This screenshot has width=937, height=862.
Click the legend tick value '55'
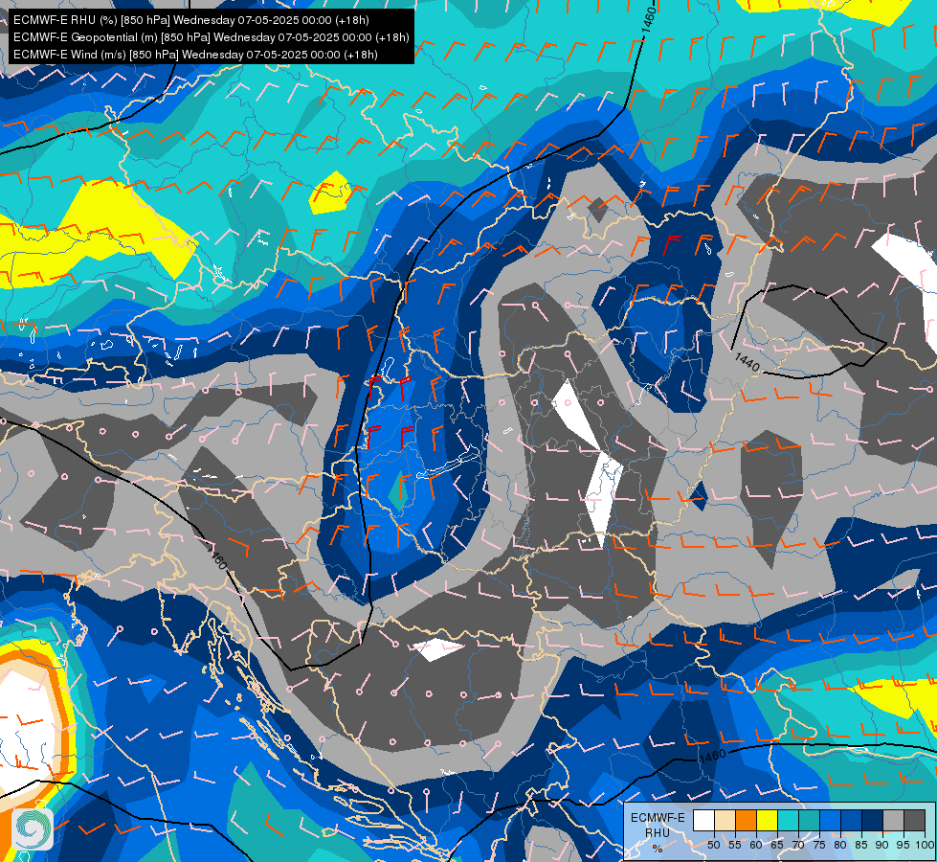735,845
